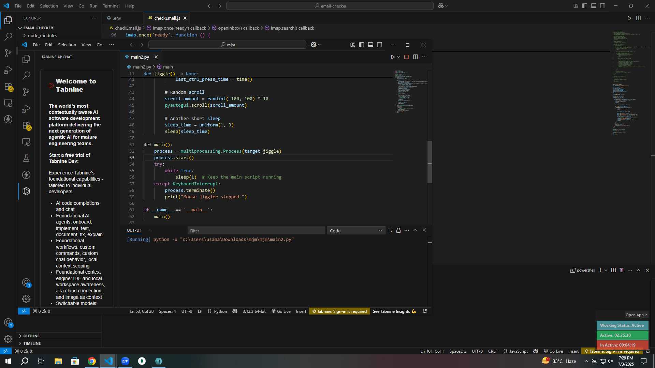
Task: Open Accounts icon in mjm window
Action: click(26, 282)
